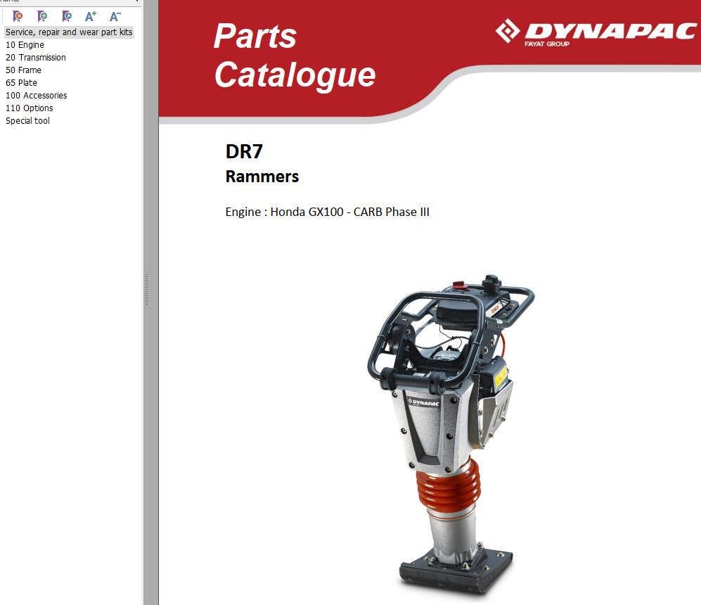Select the '20 Transmission' bookmark

36,58
